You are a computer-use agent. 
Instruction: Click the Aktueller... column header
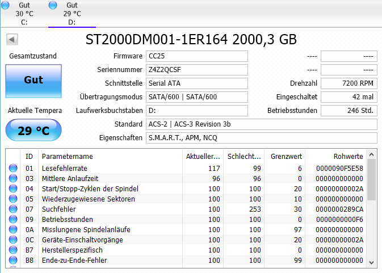point(203,156)
